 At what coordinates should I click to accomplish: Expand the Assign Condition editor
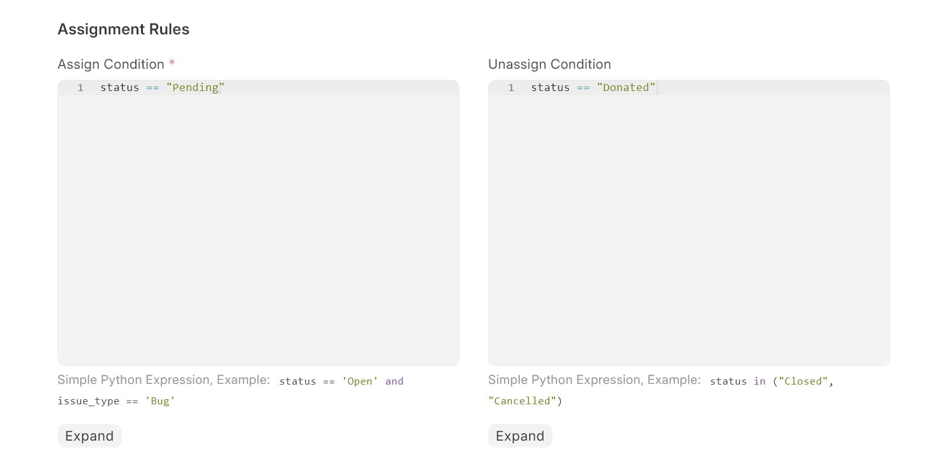point(89,436)
